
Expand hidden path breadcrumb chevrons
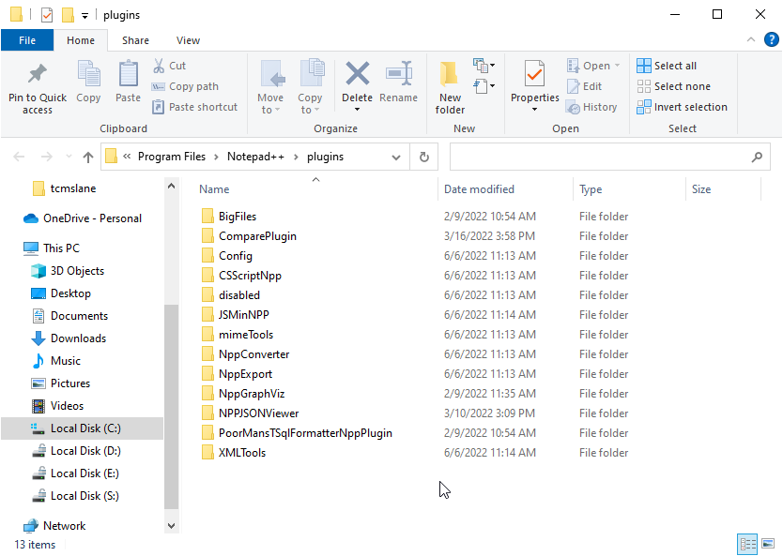point(127,157)
